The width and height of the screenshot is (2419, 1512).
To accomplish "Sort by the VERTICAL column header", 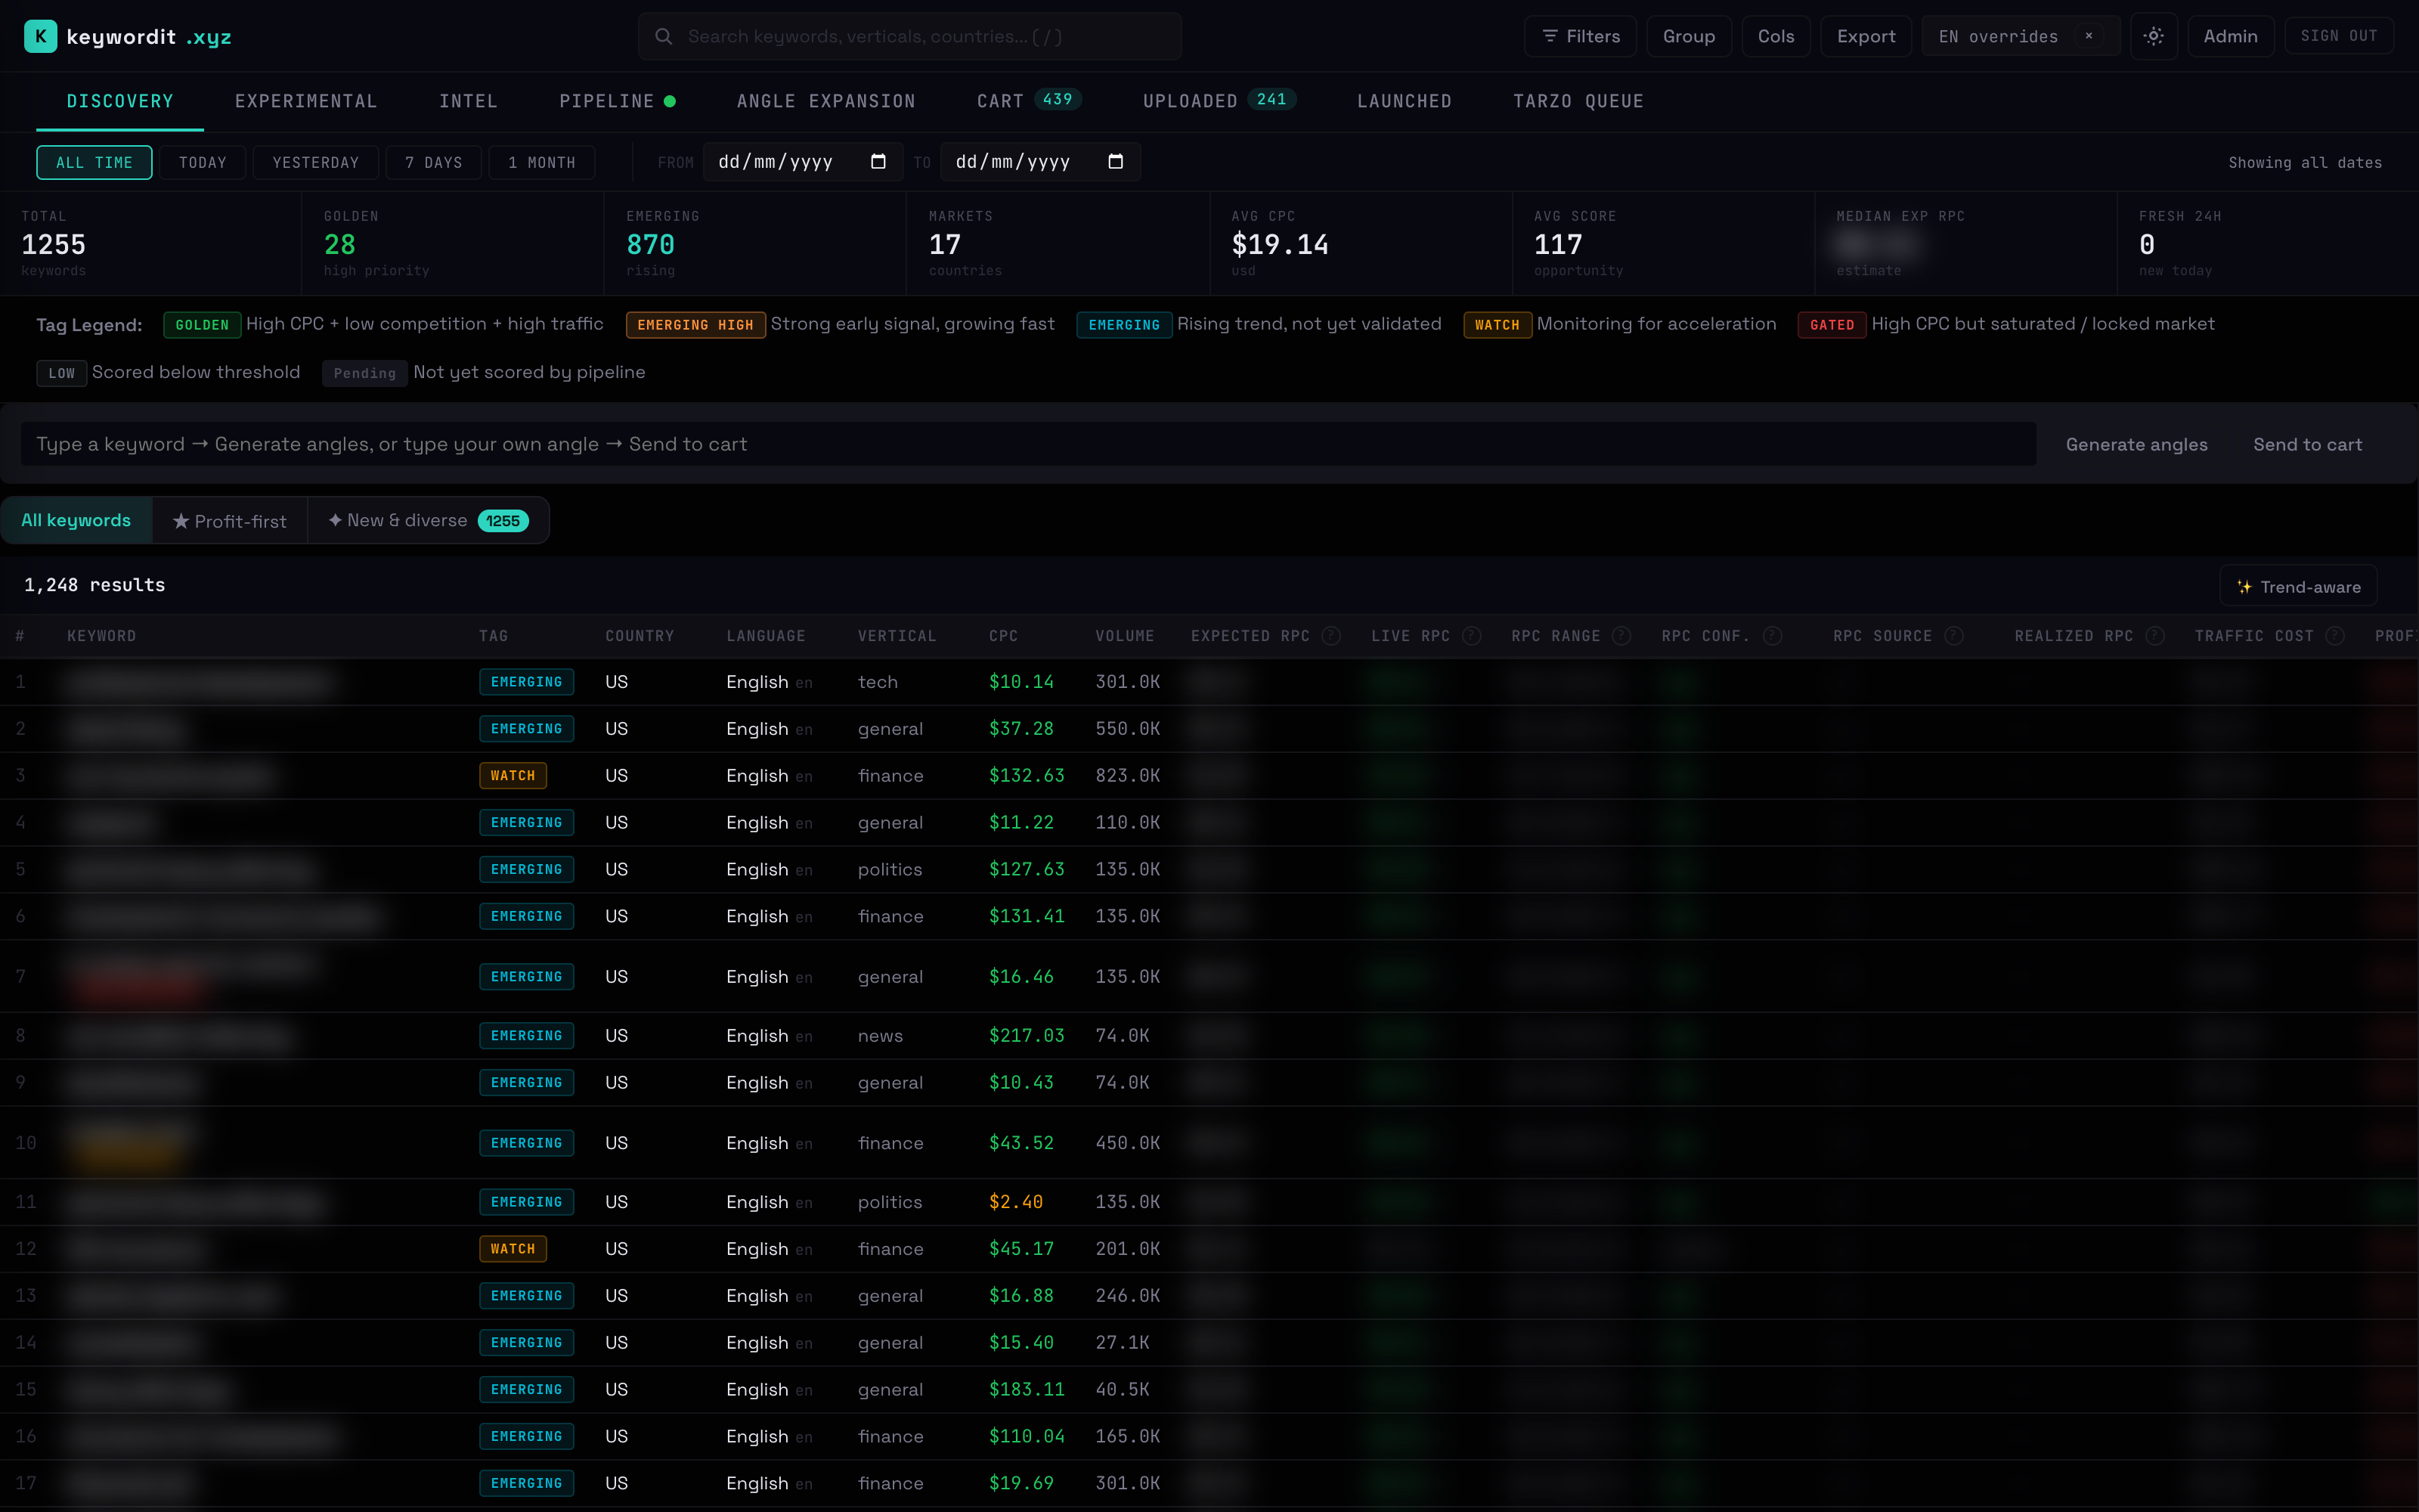I will (x=897, y=636).
